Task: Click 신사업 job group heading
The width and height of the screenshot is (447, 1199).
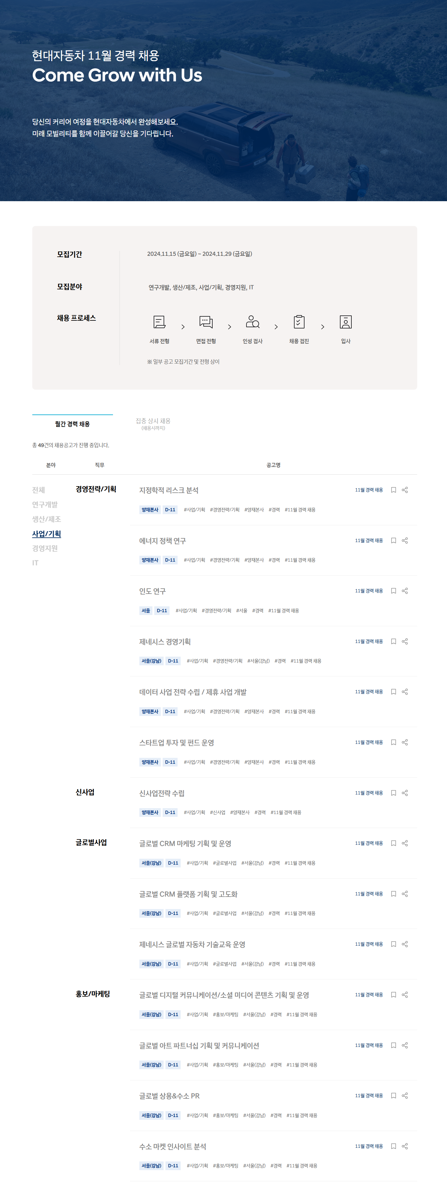Action: click(x=85, y=792)
